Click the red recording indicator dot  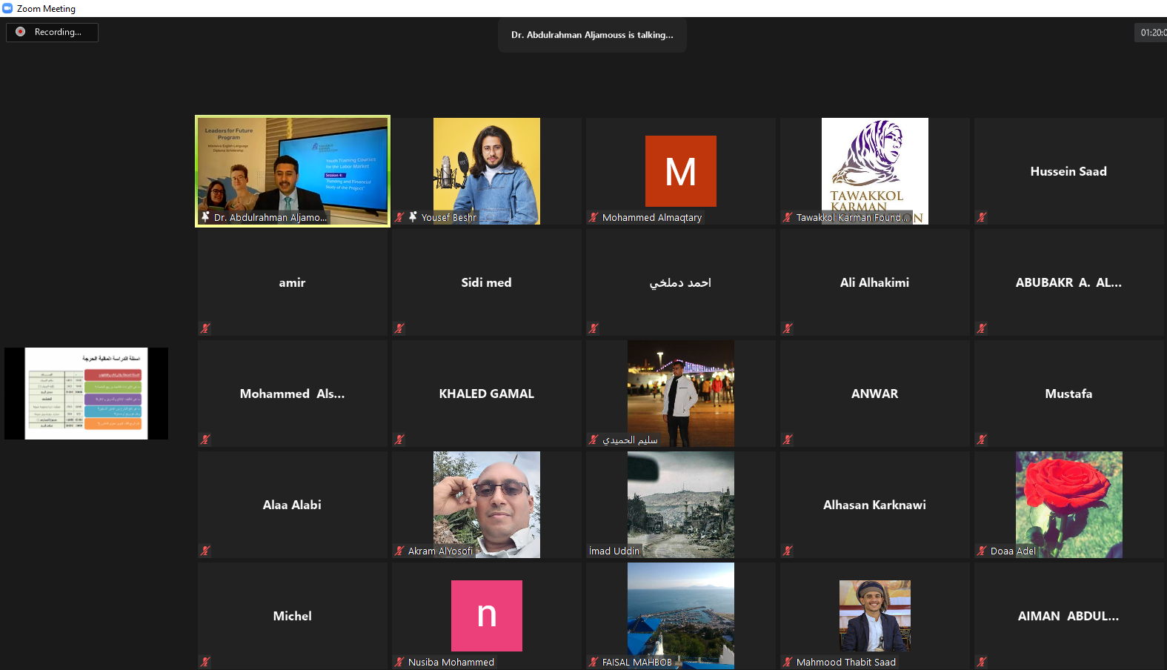click(21, 32)
